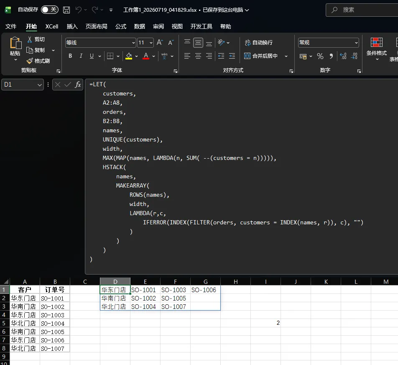The height and width of the screenshot is (365, 398).
Task: Click the 粘贴 Paste icon
Action: tap(15, 43)
